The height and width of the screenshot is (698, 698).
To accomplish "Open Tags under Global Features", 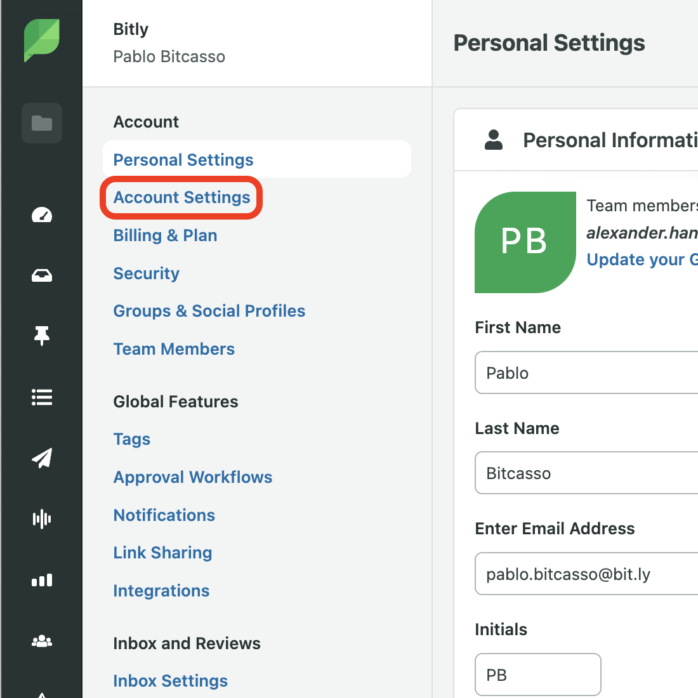I will [132, 439].
